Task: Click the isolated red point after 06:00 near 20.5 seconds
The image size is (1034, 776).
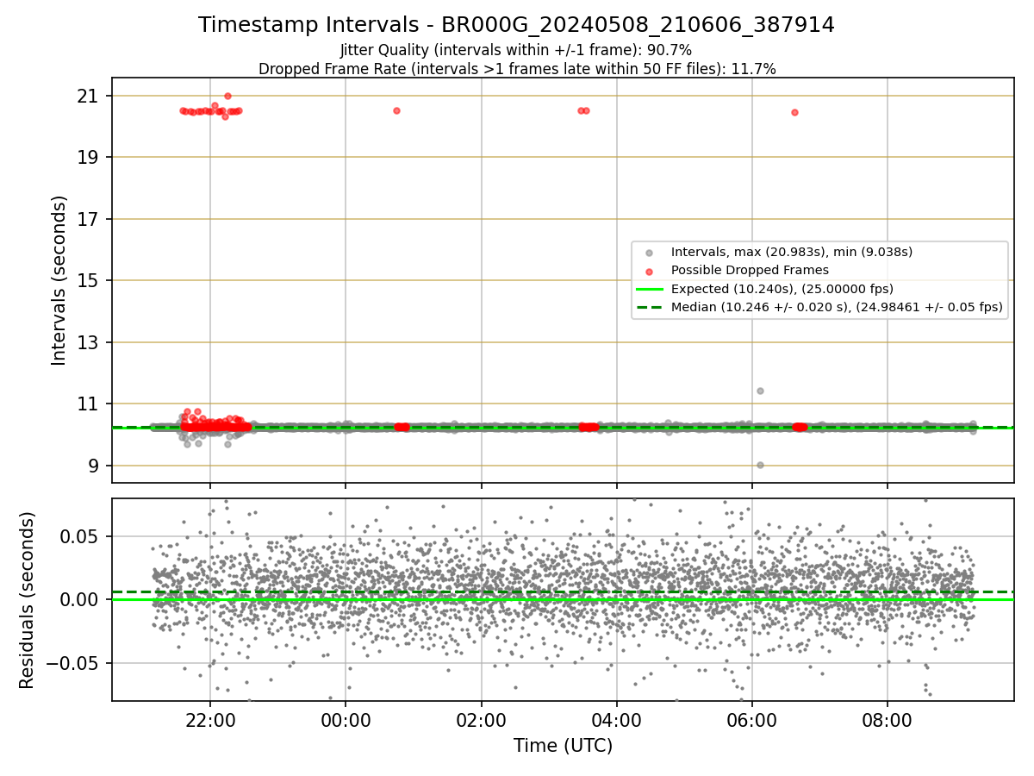Action: (794, 112)
